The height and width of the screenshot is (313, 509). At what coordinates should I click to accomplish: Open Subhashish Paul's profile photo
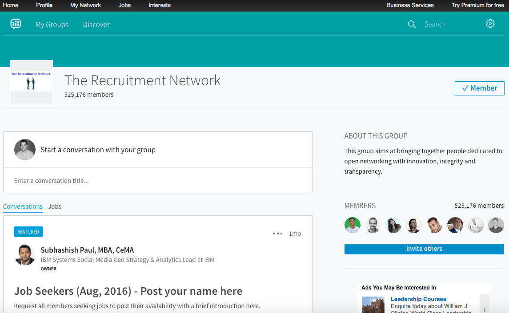tap(24, 255)
